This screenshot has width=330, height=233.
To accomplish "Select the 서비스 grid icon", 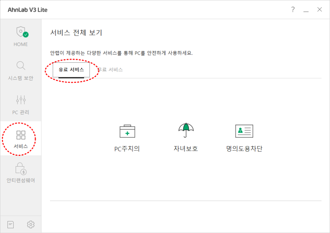I will click(x=21, y=135).
